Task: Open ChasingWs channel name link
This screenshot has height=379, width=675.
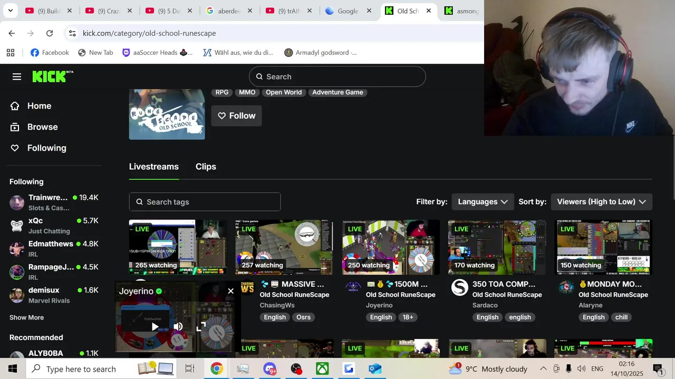Action: pos(277,305)
